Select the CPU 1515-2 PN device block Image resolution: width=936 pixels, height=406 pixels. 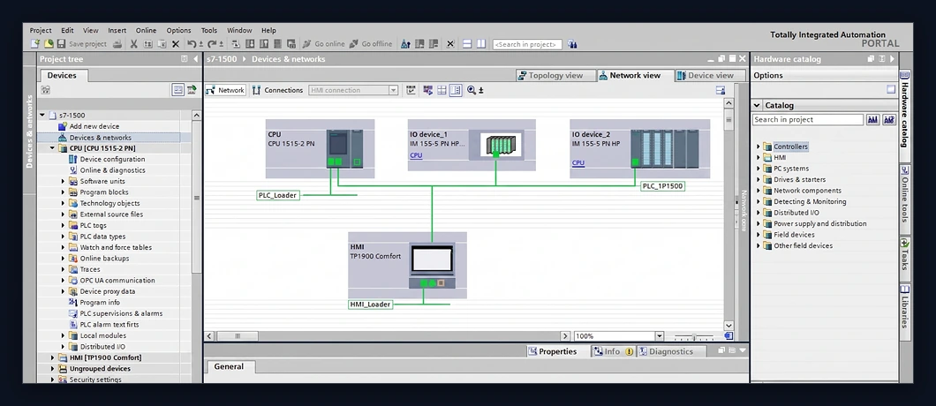click(x=320, y=148)
